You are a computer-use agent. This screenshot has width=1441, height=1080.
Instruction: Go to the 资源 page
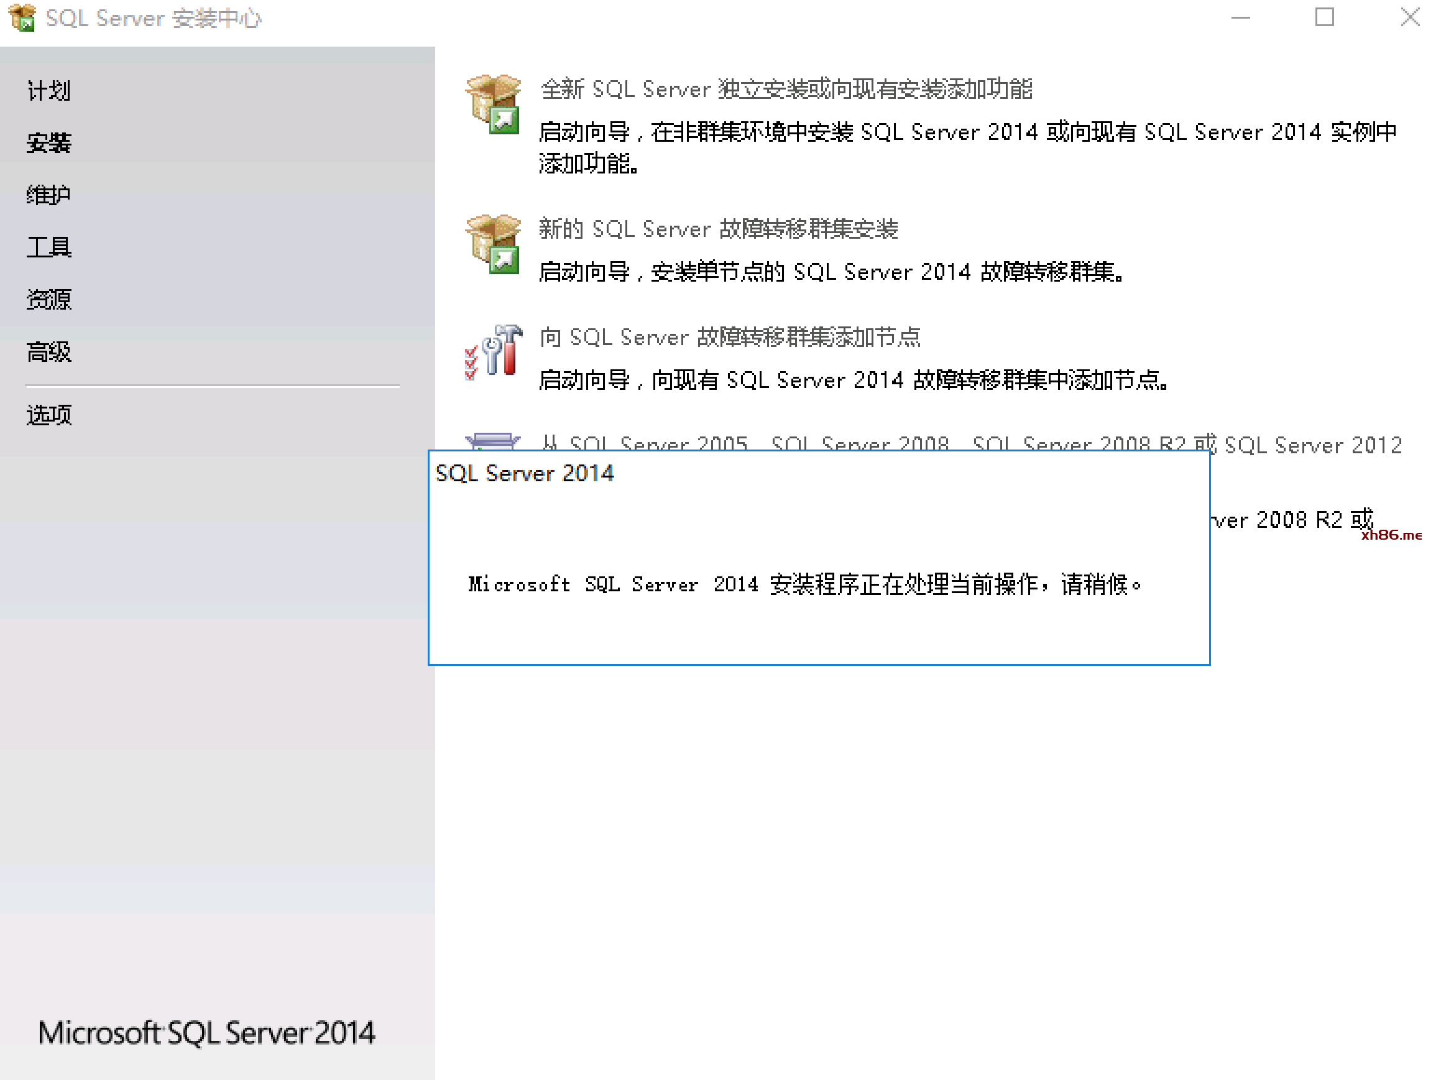pos(49,299)
